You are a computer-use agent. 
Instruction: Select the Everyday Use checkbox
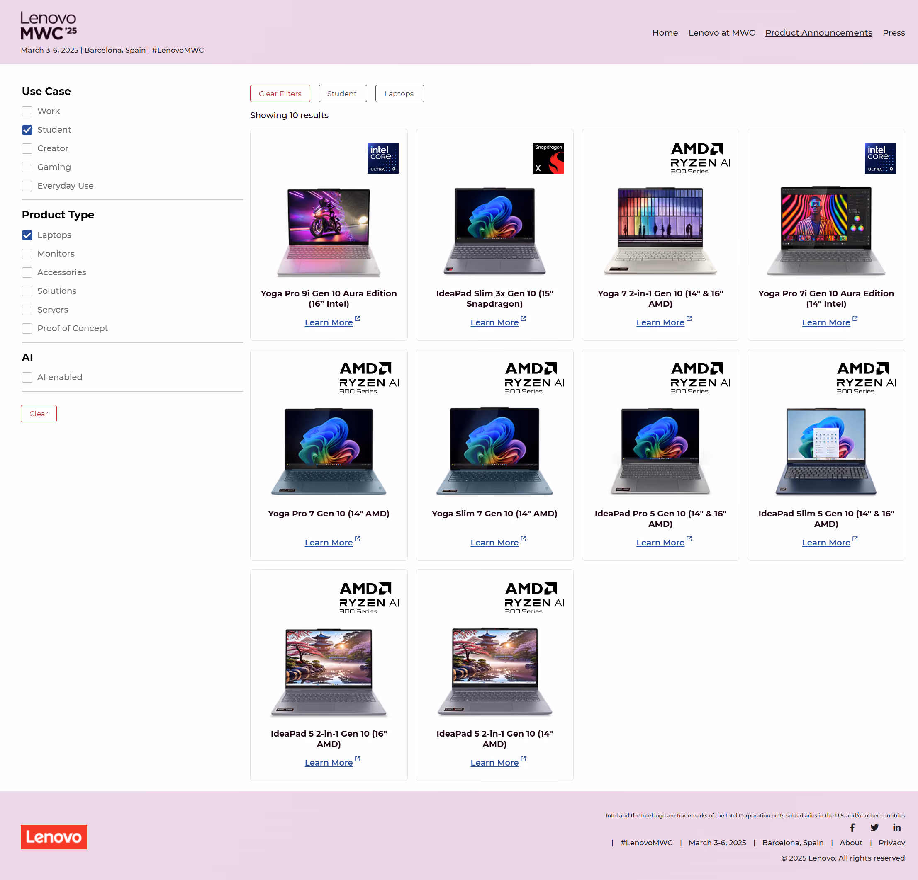coord(27,186)
